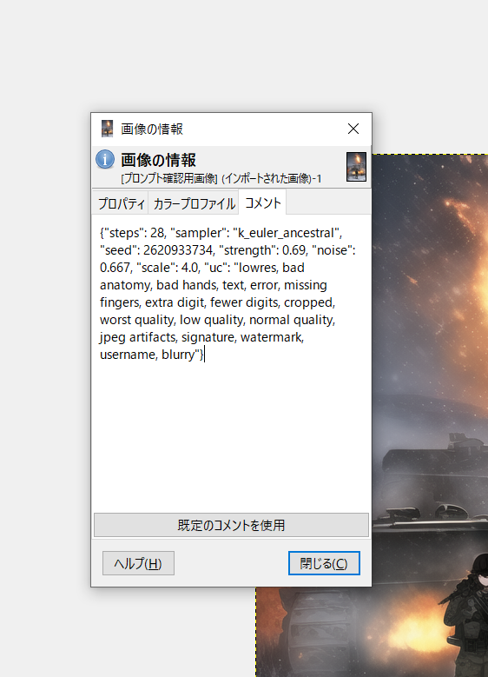Open the カラープロファイル tab
This screenshot has width=488, height=677.
click(194, 203)
